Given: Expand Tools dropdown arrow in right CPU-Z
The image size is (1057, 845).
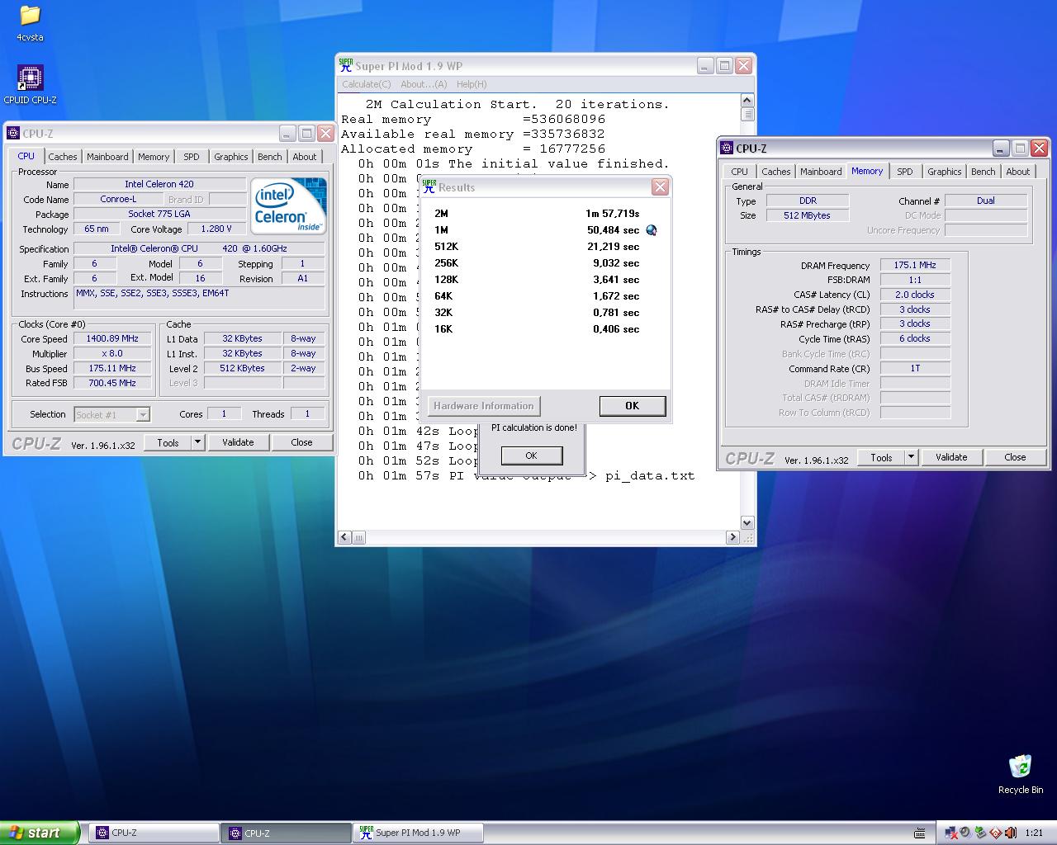Looking at the screenshot, I should click(x=911, y=457).
